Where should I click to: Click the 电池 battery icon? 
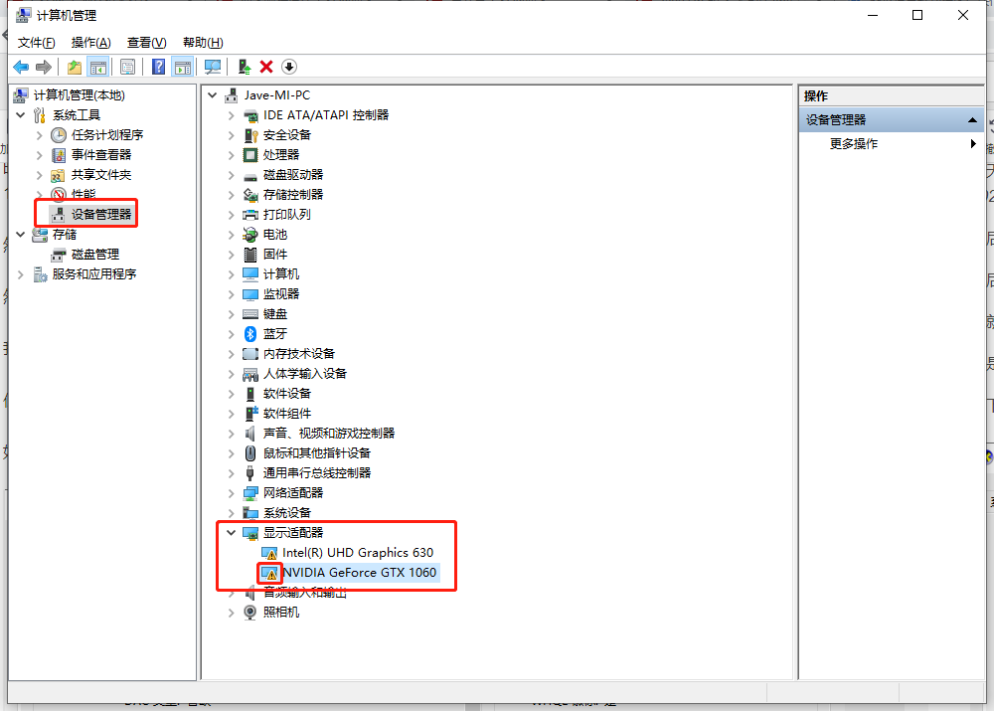click(x=250, y=235)
